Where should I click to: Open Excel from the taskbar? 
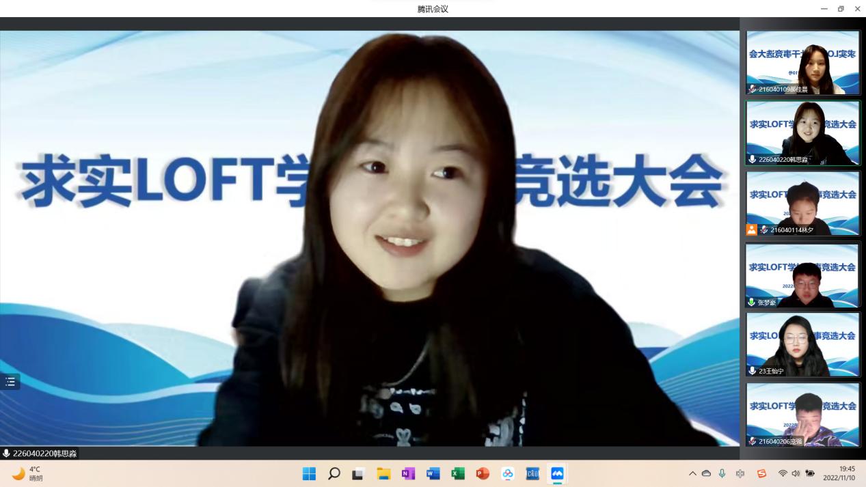coord(458,473)
